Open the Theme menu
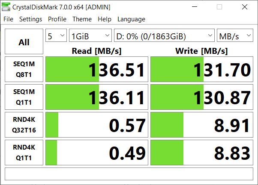The width and height of the screenshot is (258, 185). click(x=82, y=19)
